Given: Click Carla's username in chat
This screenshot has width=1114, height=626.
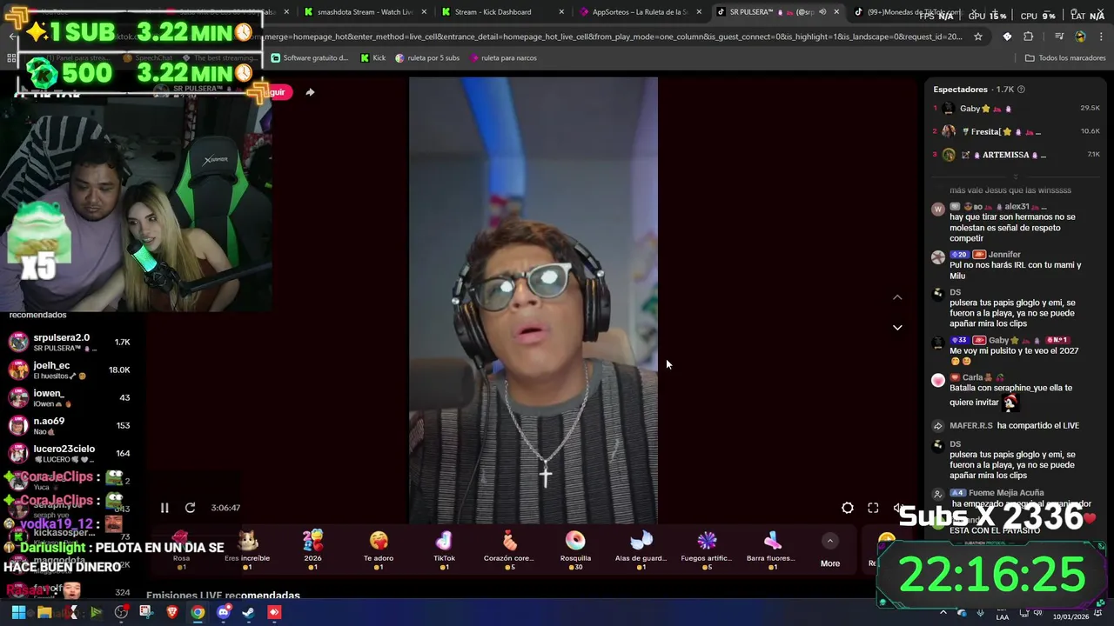Looking at the screenshot, I should (972, 377).
